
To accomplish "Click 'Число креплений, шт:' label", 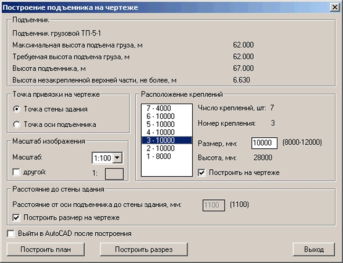I will pyautogui.click(x=232, y=108).
